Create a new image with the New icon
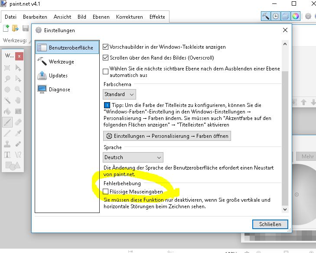Screen dimensions: 316x253 pyautogui.click(x=6, y=28)
